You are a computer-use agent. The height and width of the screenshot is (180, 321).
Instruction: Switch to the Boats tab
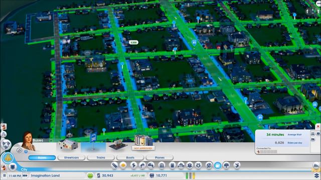(130, 157)
